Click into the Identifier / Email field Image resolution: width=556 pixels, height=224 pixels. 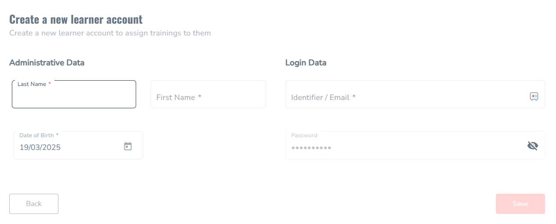[415, 94]
